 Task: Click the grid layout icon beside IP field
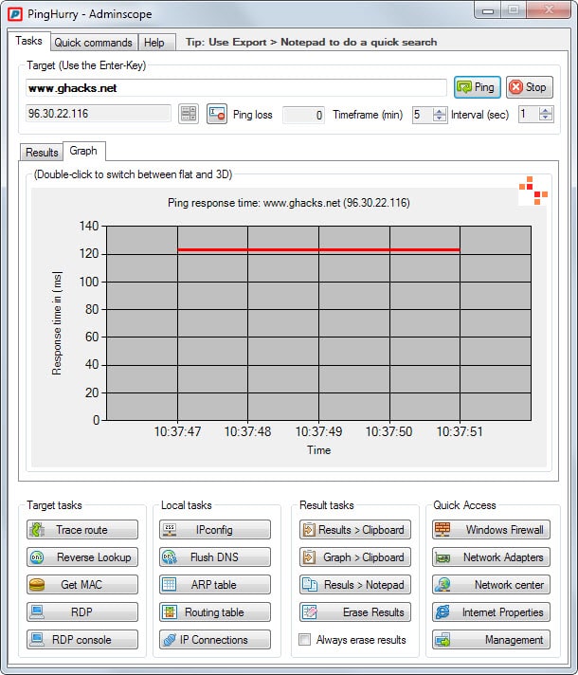point(189,114)
